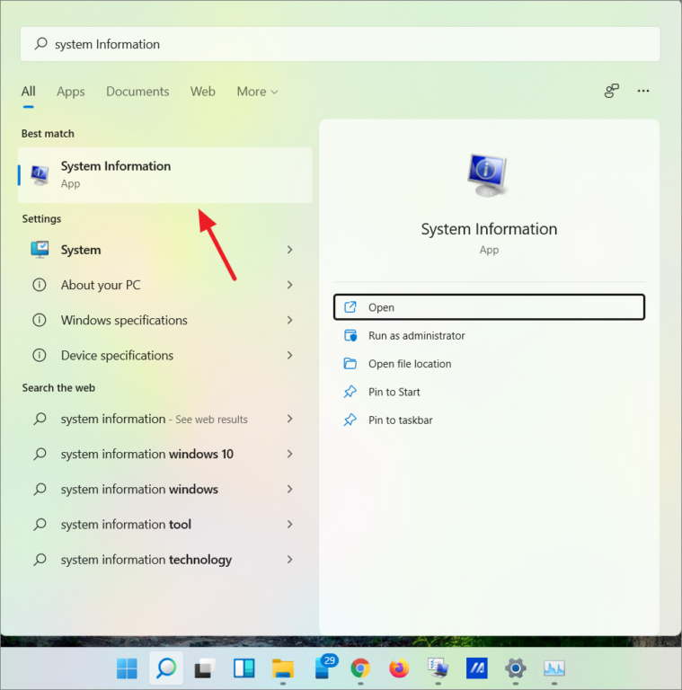Open the performance graph app in taskbar
This screenshot has height=690, width=682.
pyautogui.click(x=554, y=668)
